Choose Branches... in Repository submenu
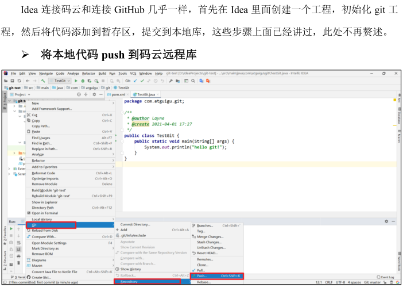Viewport: 403px width, 287px height. tap(217, 225)
